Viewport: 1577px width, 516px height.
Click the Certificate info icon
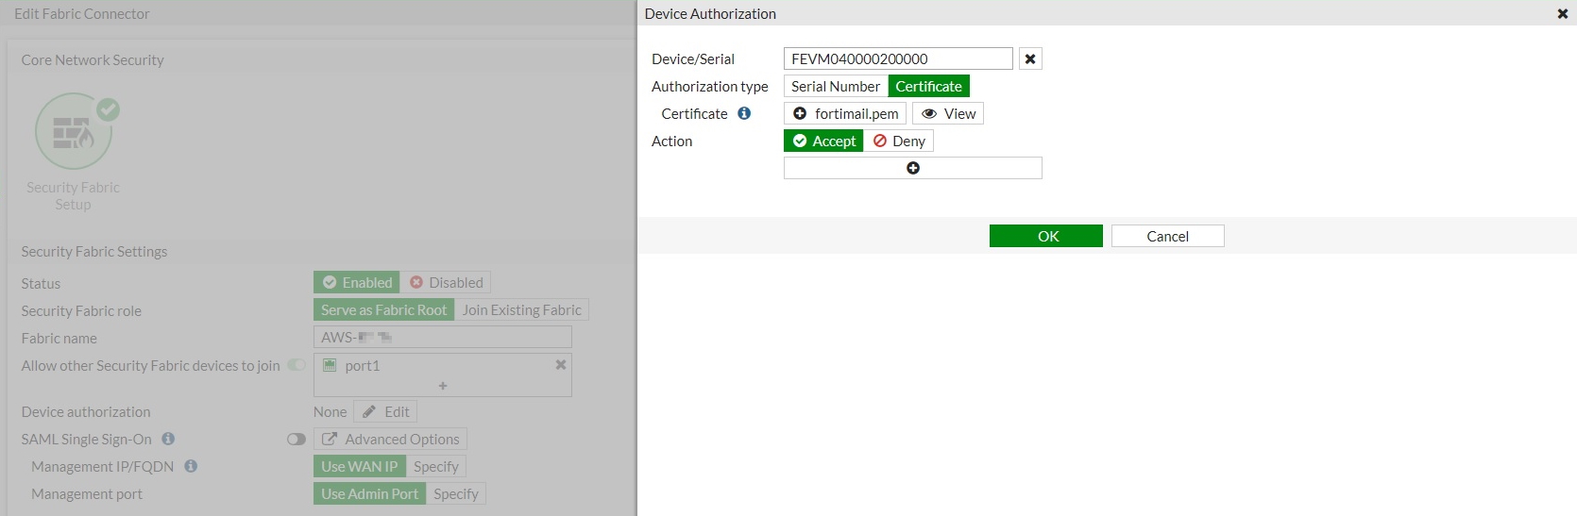[744, 113]
